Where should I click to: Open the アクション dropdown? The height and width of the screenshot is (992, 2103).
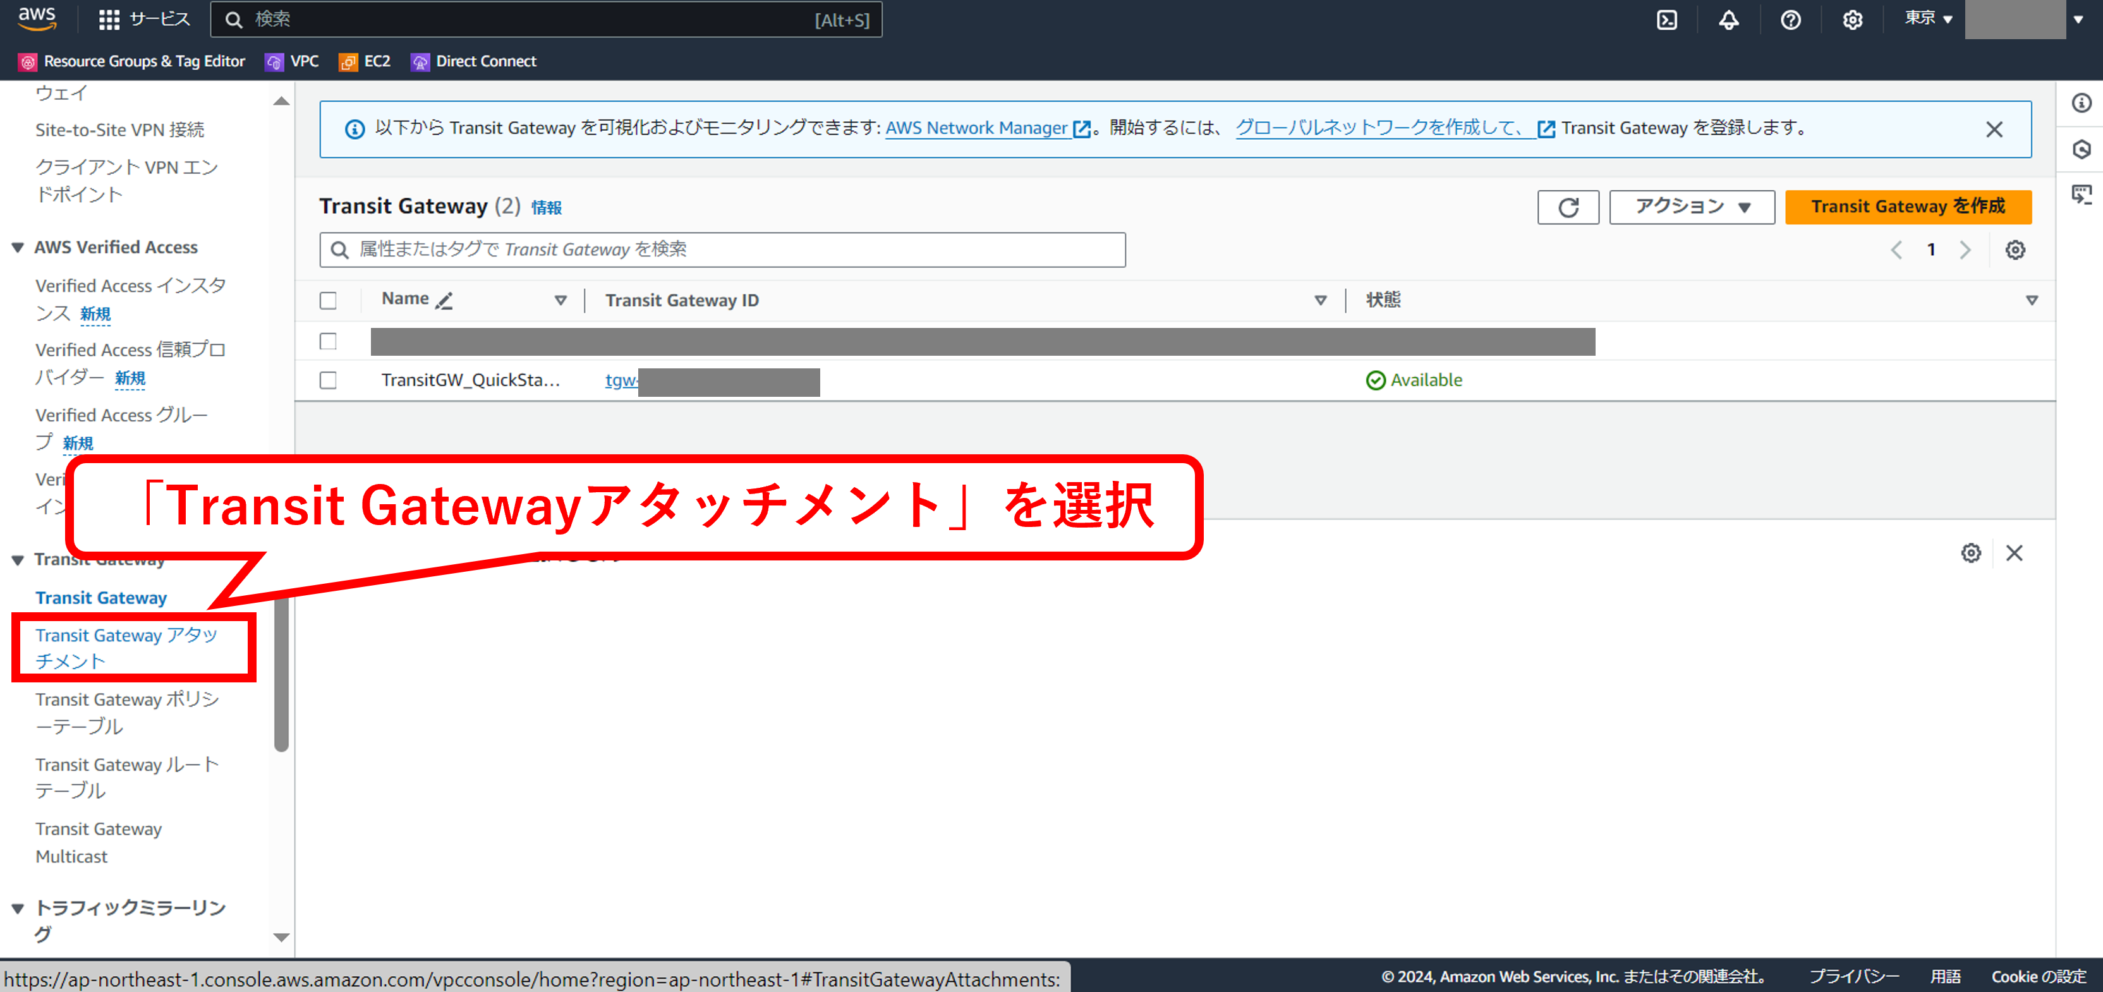tap(1692, 207)
